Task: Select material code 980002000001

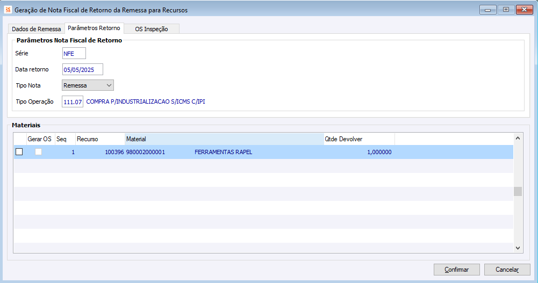Action: click(146, 152)
